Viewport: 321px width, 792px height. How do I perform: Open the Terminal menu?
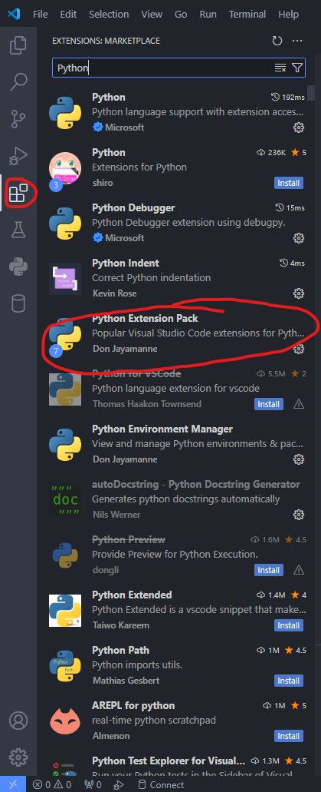[247, 15]
